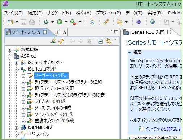Viewport: 183px width, 140px height.
Task: Expand 現行ライブラリーの変更 node
Action: pyautogui.click(x=23, y=89)
